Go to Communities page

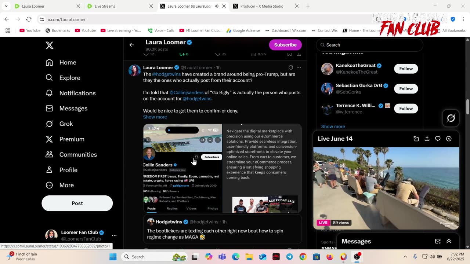pos(71,155)
